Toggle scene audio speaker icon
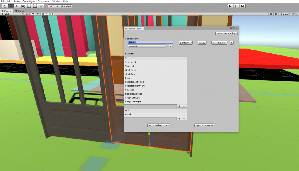 37,14
